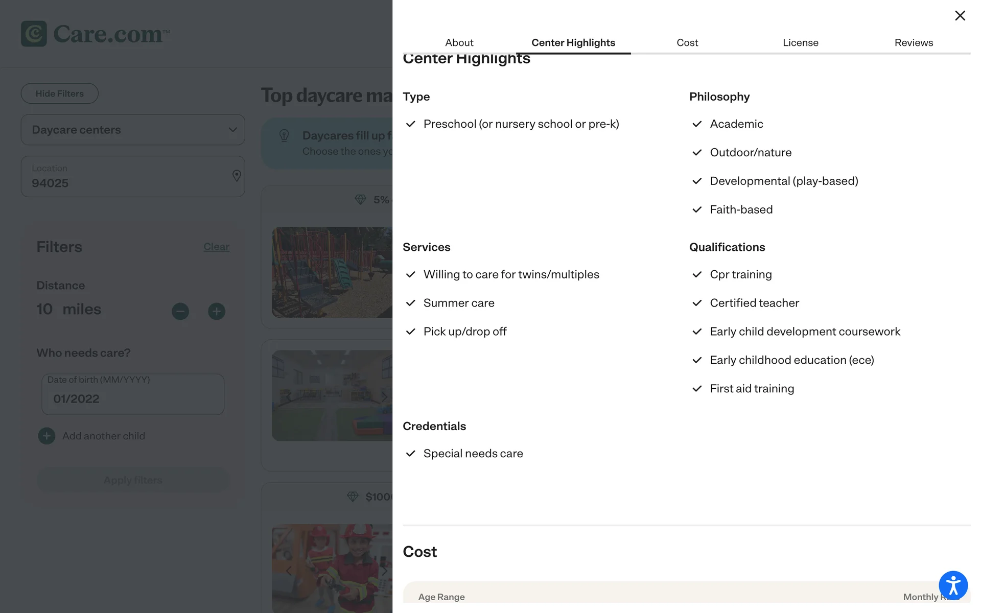Expand the Daycare centers dropdown
This screenshot has height=613, width=981.
[x=133, y=130]
